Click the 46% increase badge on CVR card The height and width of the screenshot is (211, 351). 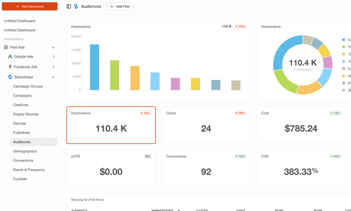335,156
